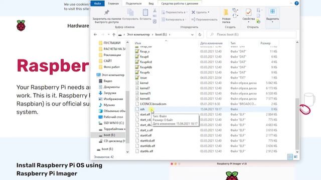This screenshot has width=321, height=180.
Task: Select the start4x.elf file
Action: [146, 151]
